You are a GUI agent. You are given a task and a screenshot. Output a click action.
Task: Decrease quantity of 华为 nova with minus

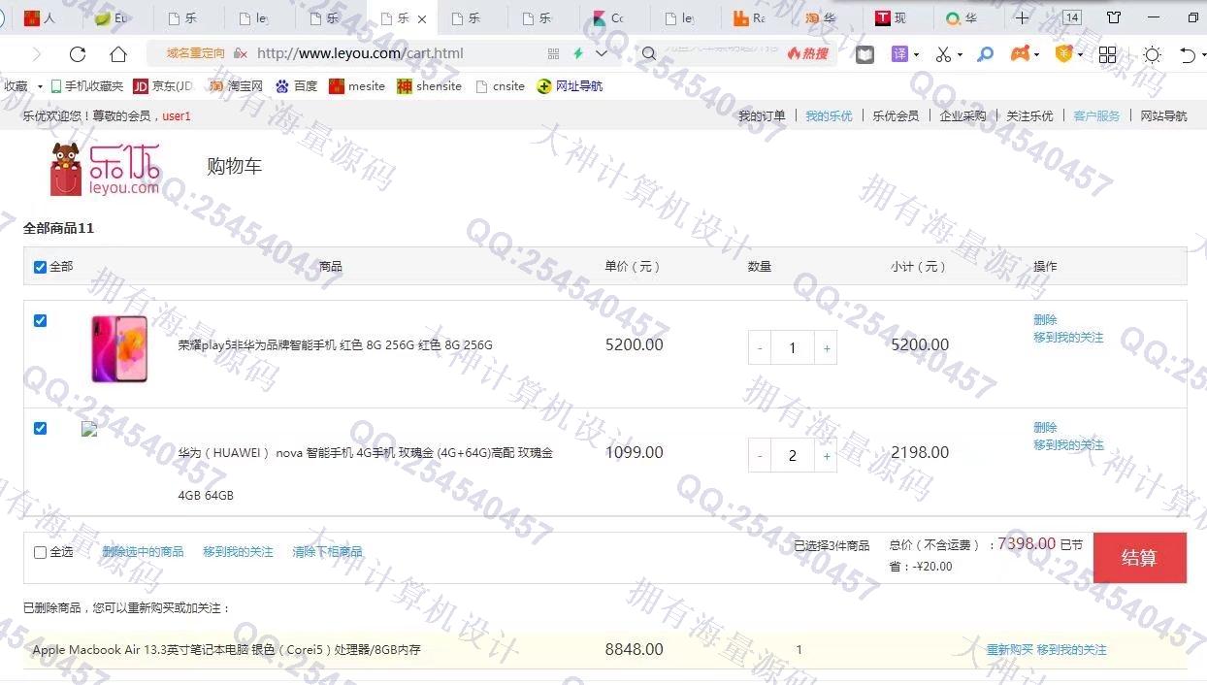pos(760,456)
